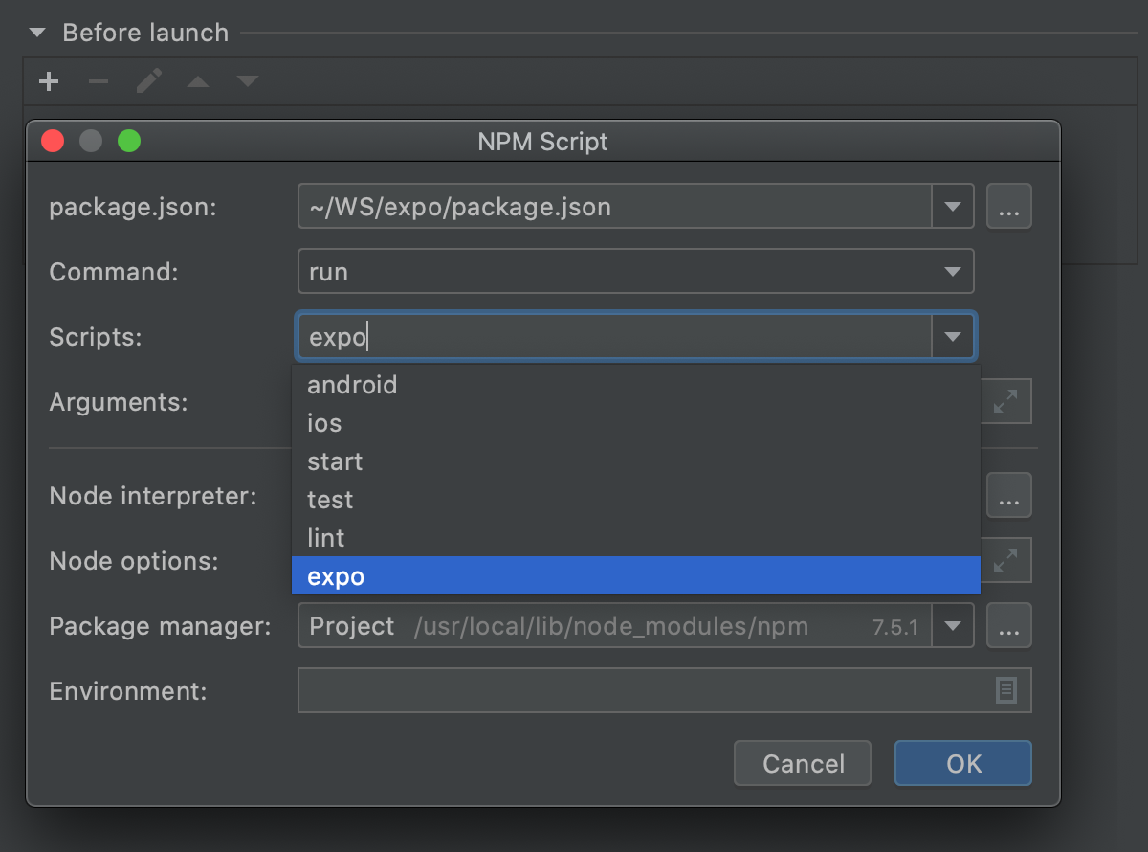Image resolution: width=1148 pixels, height=852 pixels.
Task: Browse for the Node interpreter
Action: pos(1009,495)
